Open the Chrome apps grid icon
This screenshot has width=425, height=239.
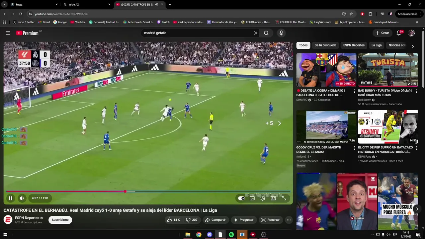pos(4,22)
